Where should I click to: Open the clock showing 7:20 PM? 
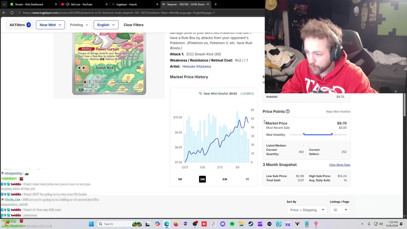click(x=392, y=224)
